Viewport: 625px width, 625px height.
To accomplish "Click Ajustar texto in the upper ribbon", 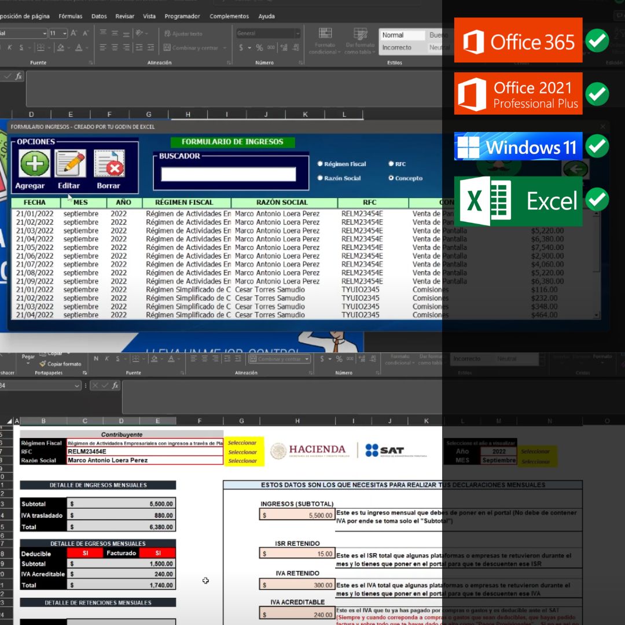I will point(183,34).
